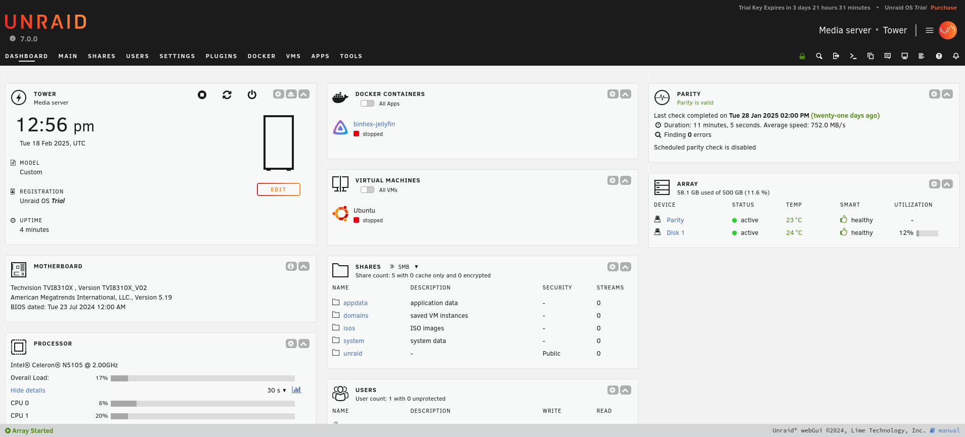Viewport: 965px width, 437px height.
Task: Open the Settings tab
Action: [177, 56]
